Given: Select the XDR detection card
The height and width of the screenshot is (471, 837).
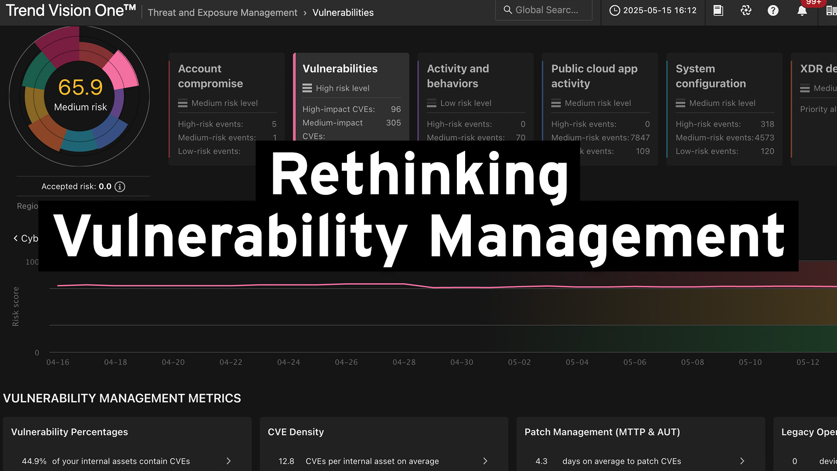Looking at the screenshot, I should (814, 109).
